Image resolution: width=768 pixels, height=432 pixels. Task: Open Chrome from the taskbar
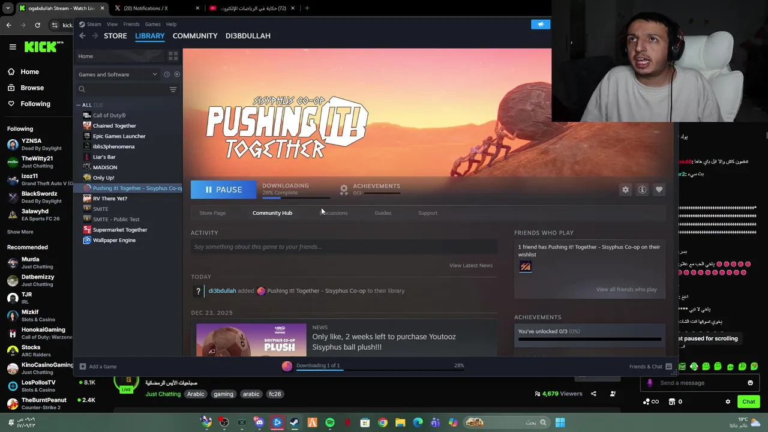point(383,422)
